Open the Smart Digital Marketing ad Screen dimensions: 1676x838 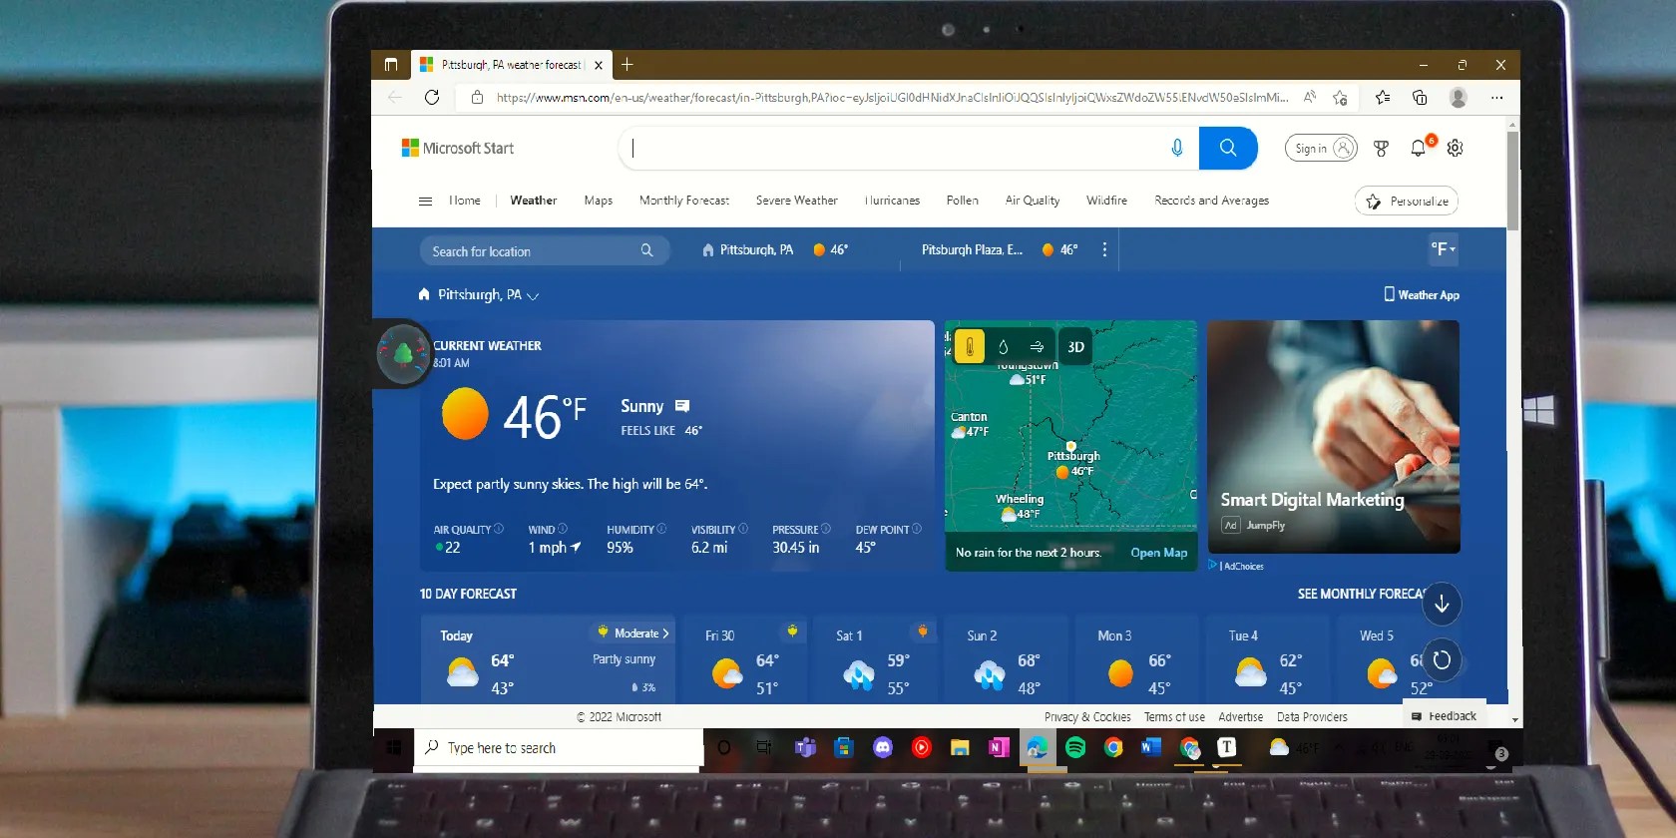click(1334, 437)
